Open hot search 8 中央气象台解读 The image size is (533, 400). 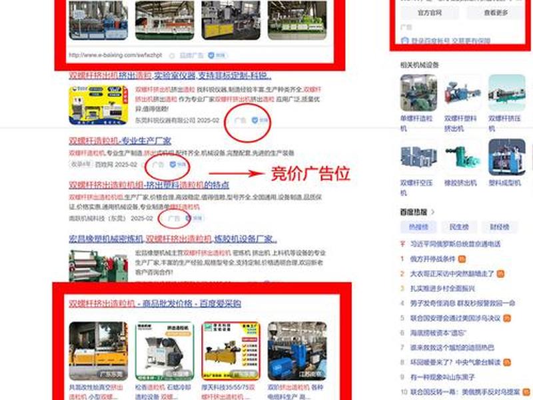point(455,362)
